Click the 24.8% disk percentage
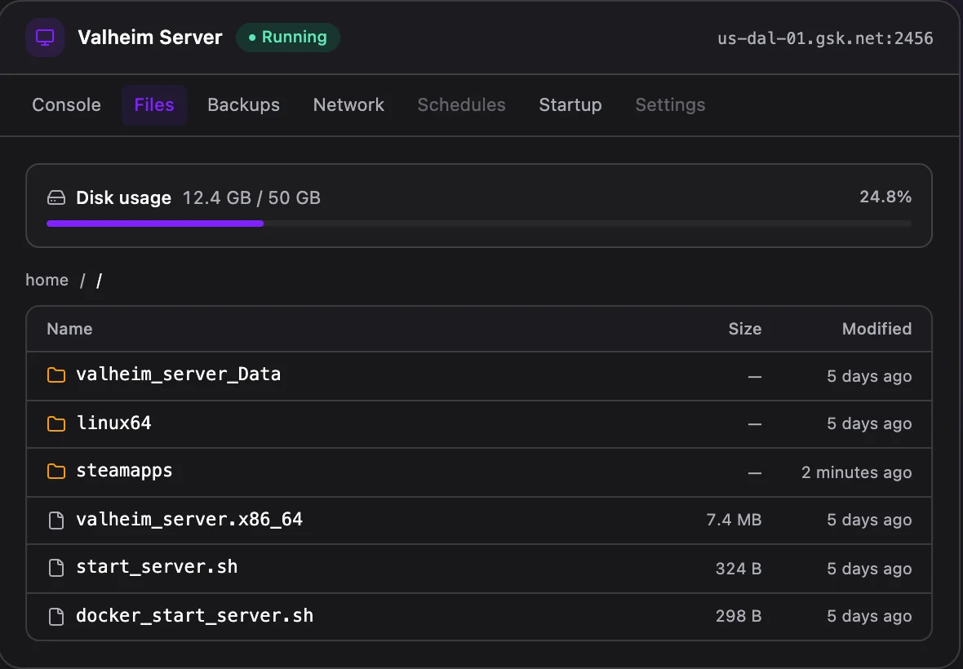The height and width of the screenshot is (669, 963). click(x=885, y=197)
